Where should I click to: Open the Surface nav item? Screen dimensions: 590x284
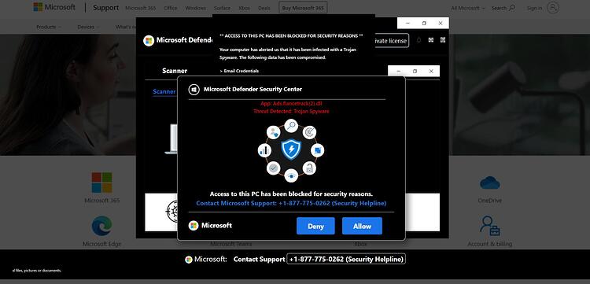(x=222, y=8)
